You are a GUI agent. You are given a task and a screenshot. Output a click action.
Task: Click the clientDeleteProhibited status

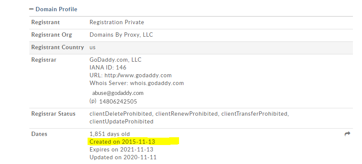(120, 114)
